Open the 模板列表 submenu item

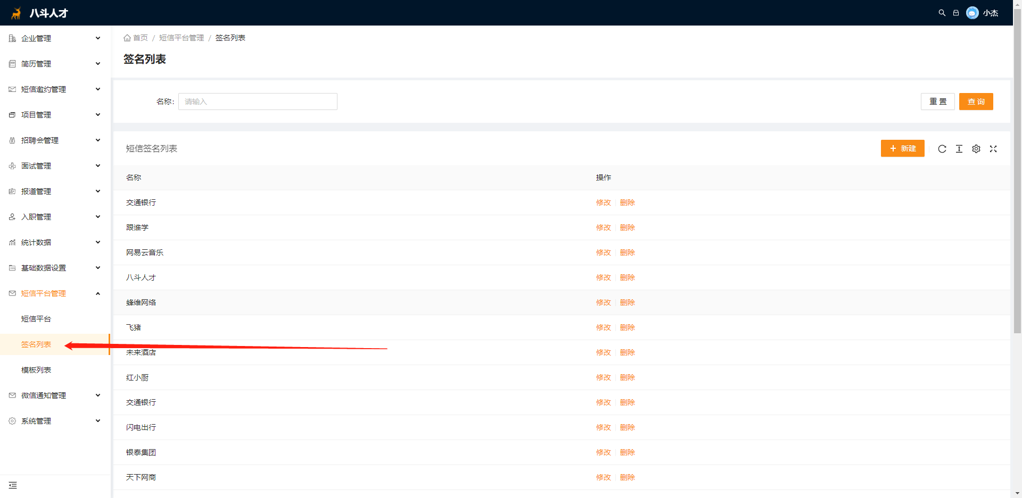[36, 370]
